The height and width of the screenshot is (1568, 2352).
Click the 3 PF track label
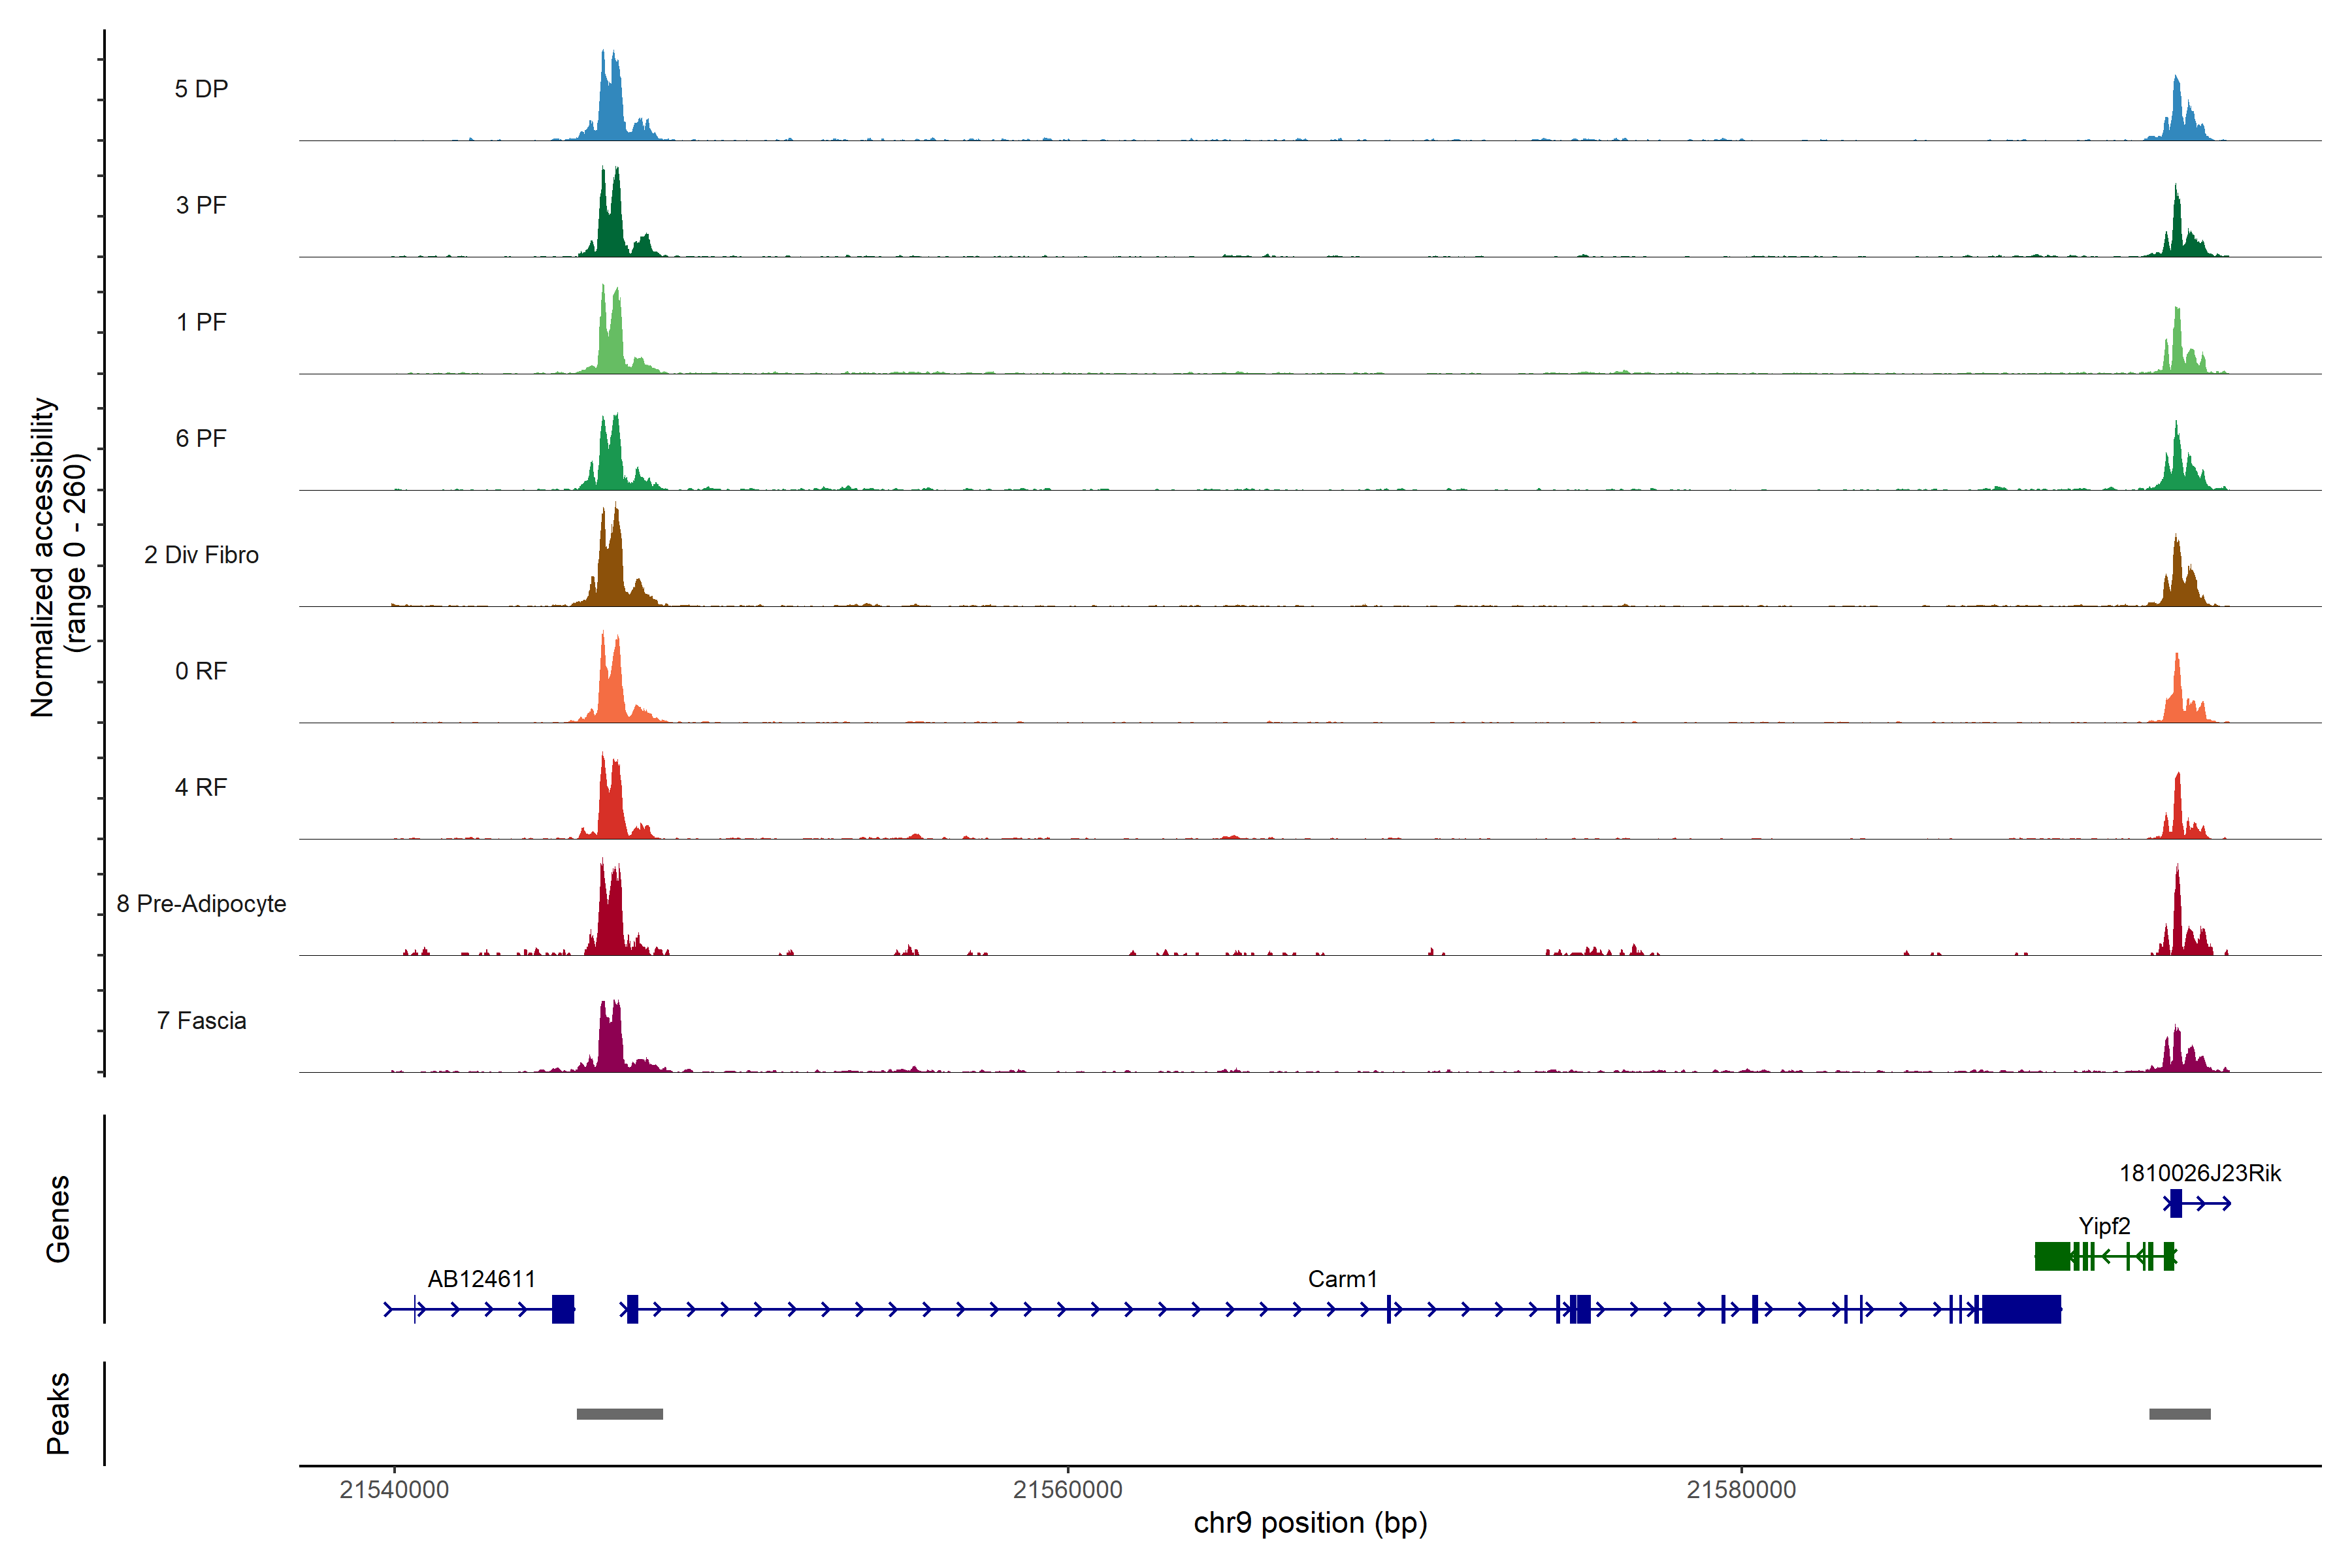(201, 205)
